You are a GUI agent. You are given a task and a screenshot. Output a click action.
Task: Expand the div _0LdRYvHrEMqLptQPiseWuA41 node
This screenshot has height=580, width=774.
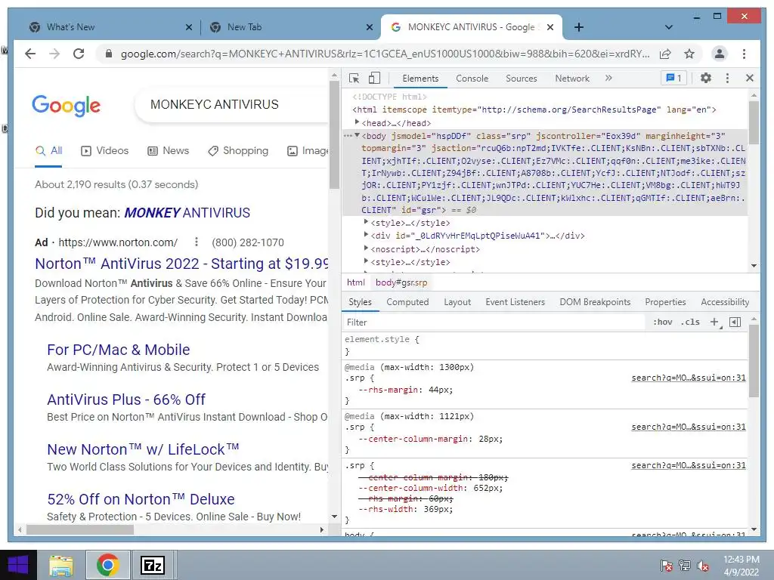[x=366, y=236]
